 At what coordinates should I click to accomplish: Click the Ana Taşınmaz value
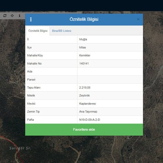88,112
